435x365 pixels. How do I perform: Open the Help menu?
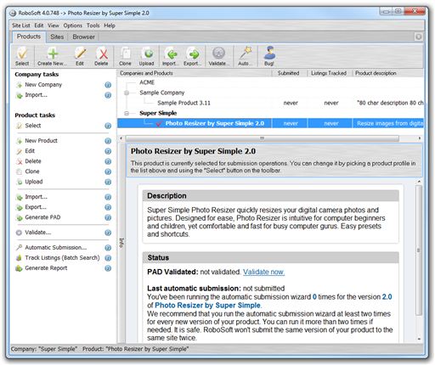pyautogui.click(x=110, y=25)
